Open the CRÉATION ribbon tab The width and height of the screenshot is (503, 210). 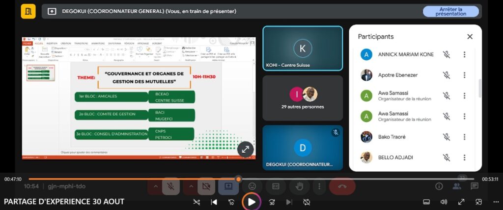pos(66,43)
